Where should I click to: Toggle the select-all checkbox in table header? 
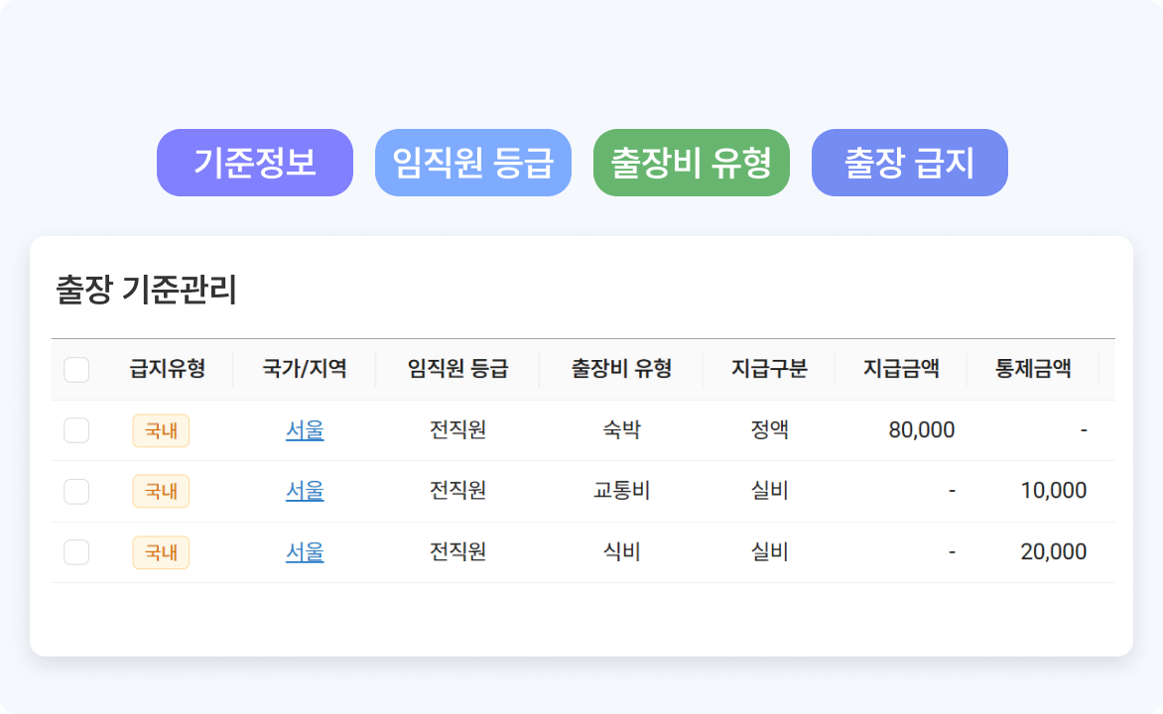pyautogui.click(x=76, y=370)
